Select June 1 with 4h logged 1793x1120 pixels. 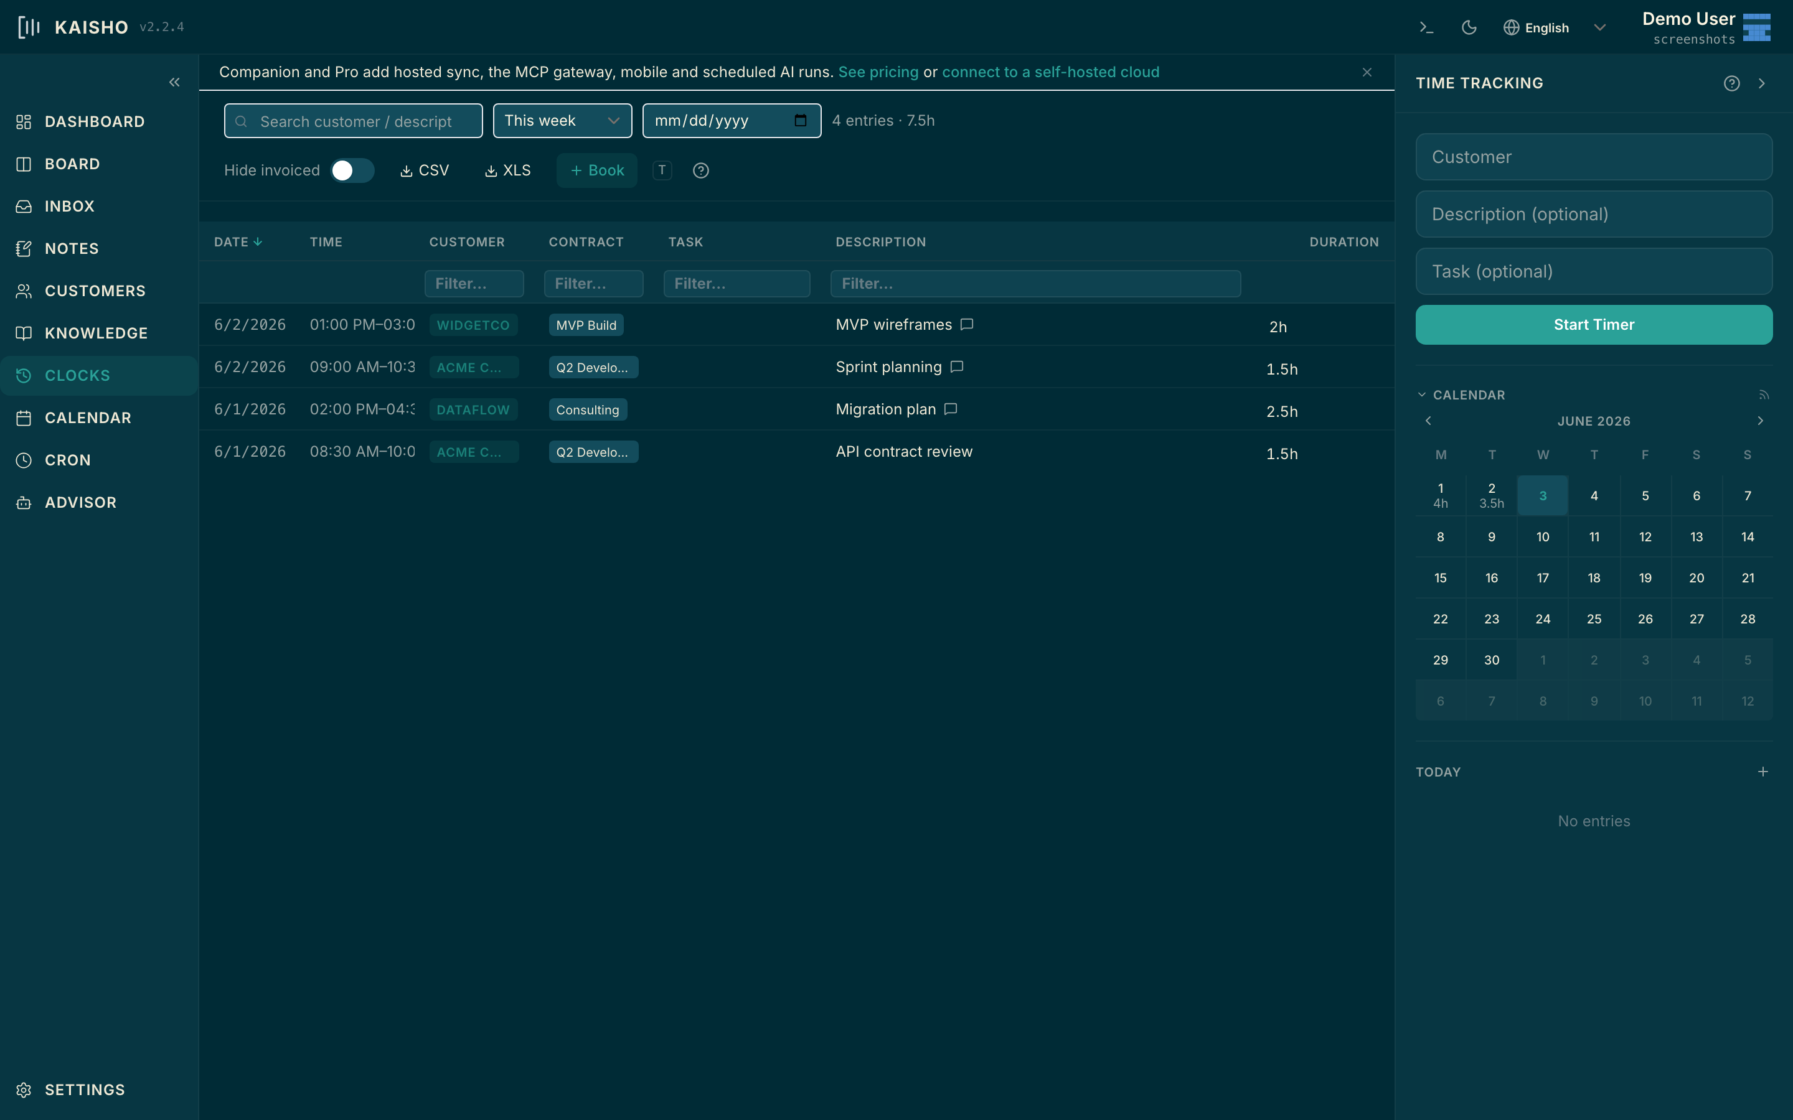point(1441,495)
